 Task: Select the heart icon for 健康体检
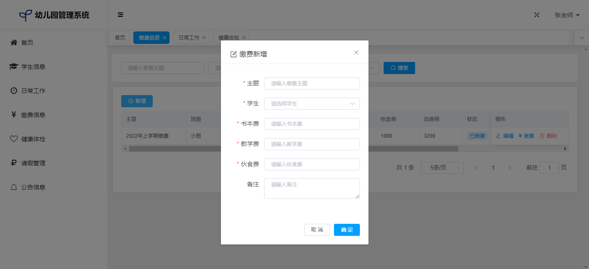coord(14,139)
